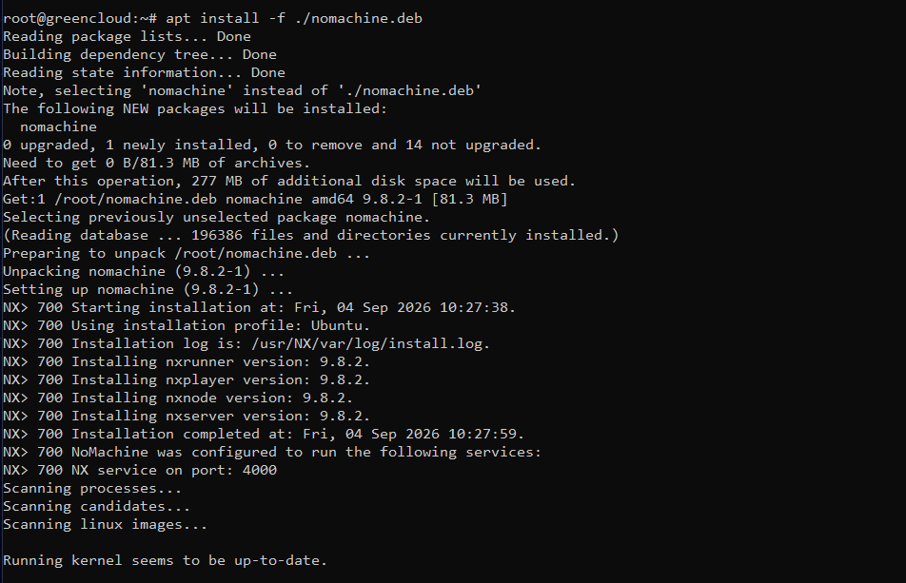Click the 'Scanning linux images...' line
The width and height of the screenshot is (906, 583).
pyautogui.click(x=105, y=525)
